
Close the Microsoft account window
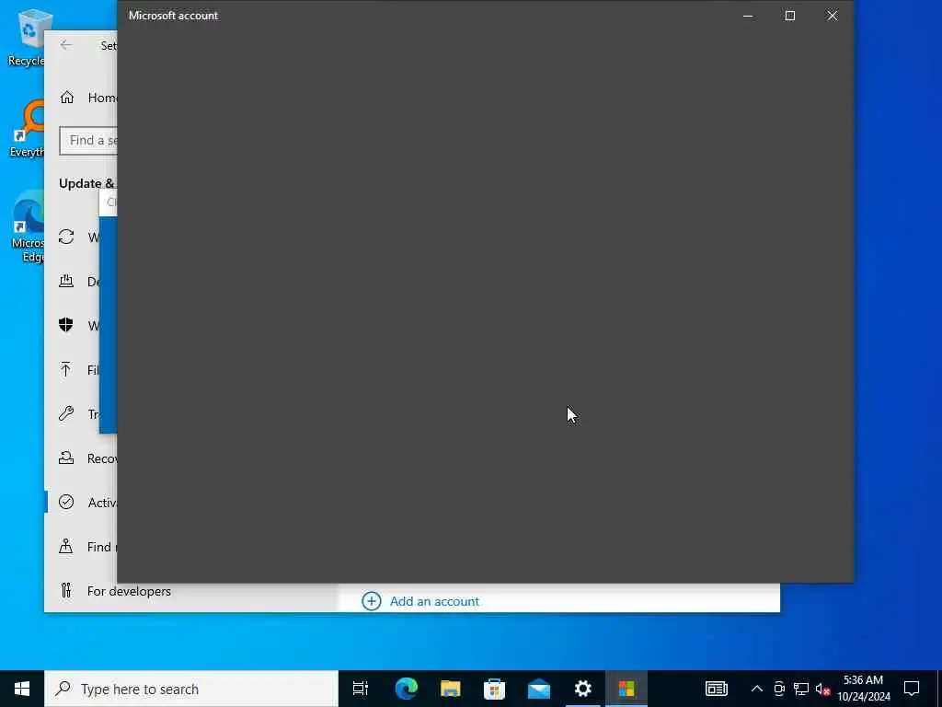click(832, 16)
